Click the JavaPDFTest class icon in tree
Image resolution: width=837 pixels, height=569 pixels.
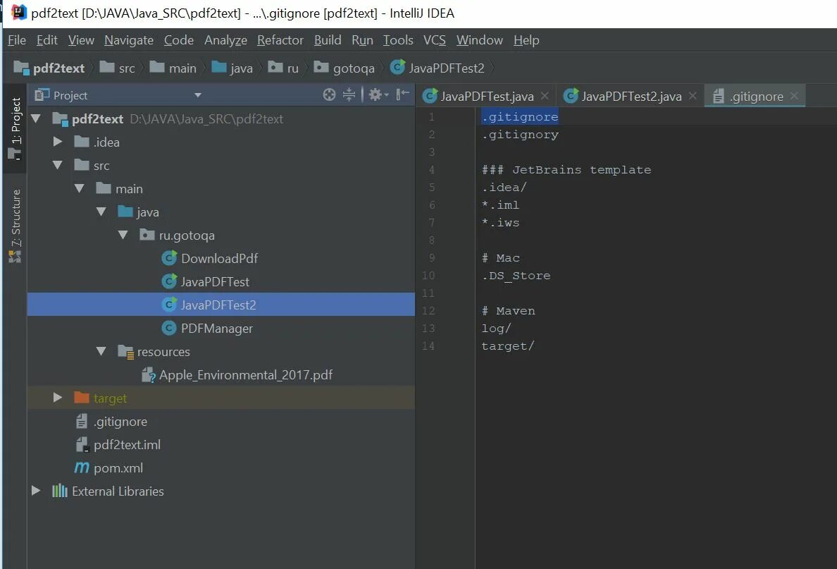pos(169,281)
